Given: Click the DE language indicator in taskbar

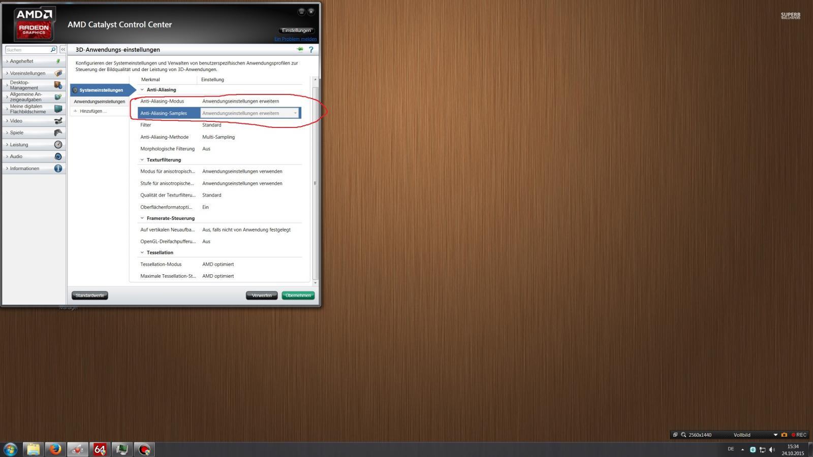Looking at the screenshot, I should pyautogui.click(x=731, y=449).
